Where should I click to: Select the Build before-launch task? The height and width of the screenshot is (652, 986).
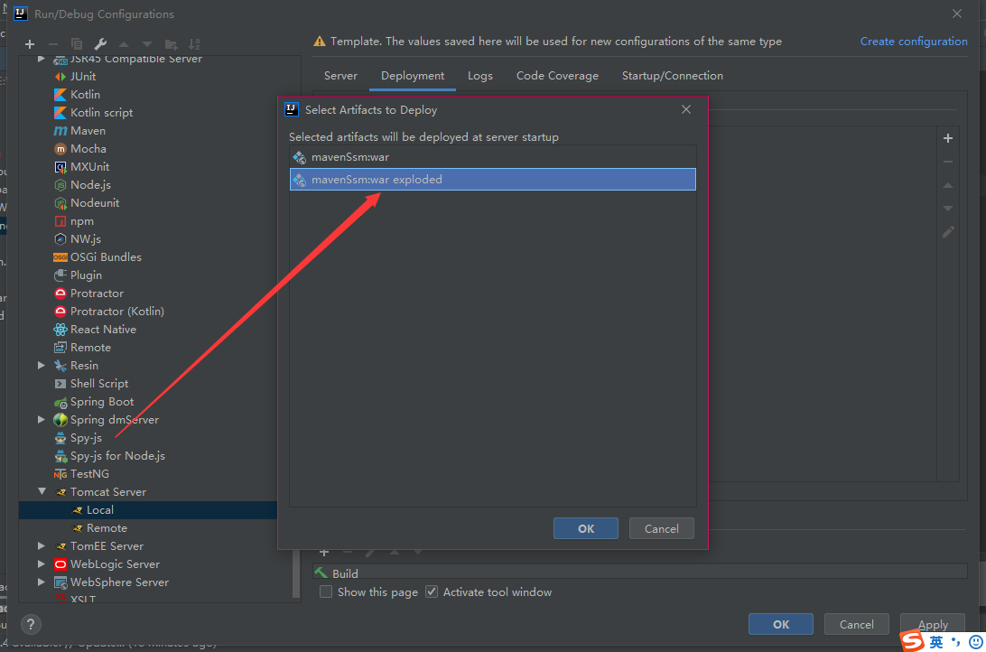(x=640, y=573)
